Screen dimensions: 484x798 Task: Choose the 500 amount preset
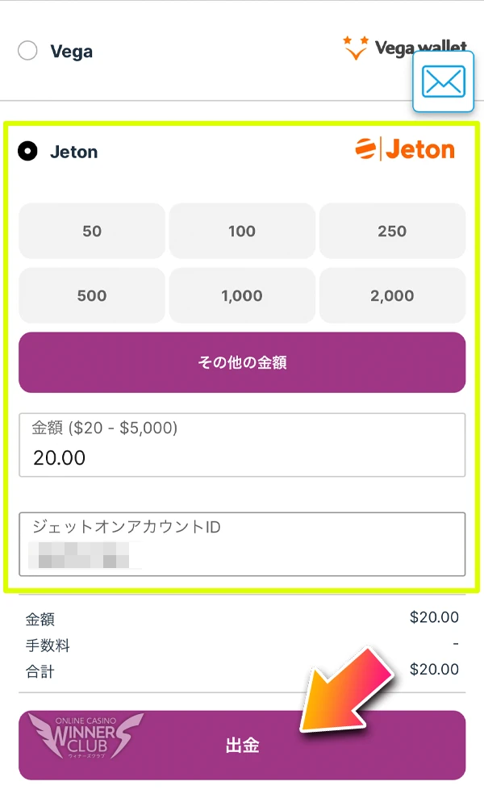click(91, 295)
